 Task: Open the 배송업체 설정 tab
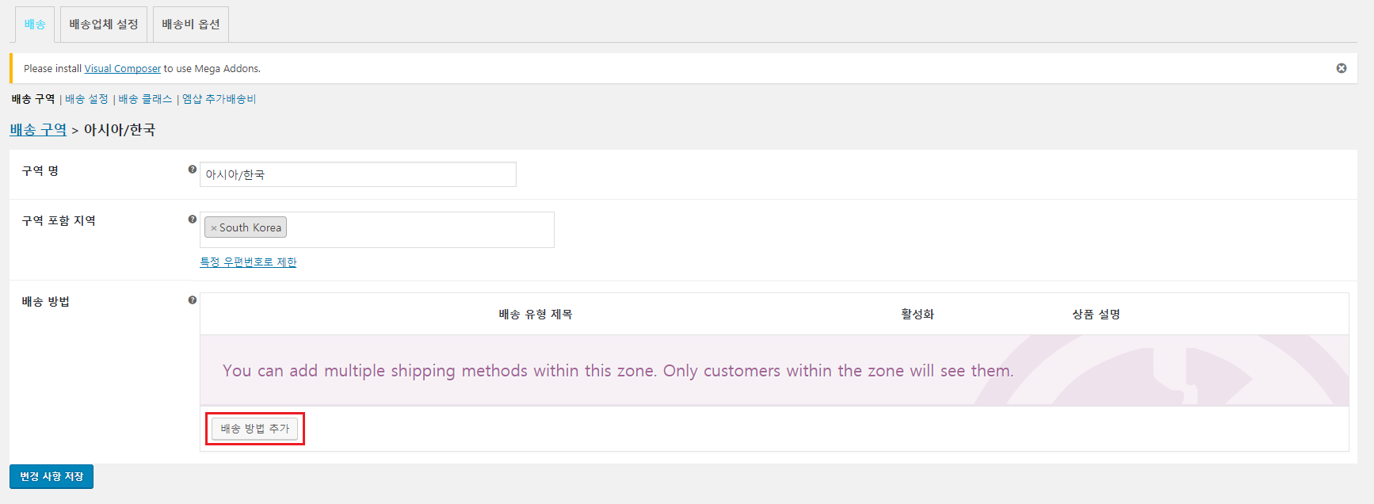[104, 25]
